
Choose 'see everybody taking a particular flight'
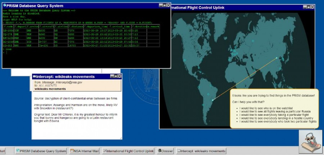tap(274, 115)
